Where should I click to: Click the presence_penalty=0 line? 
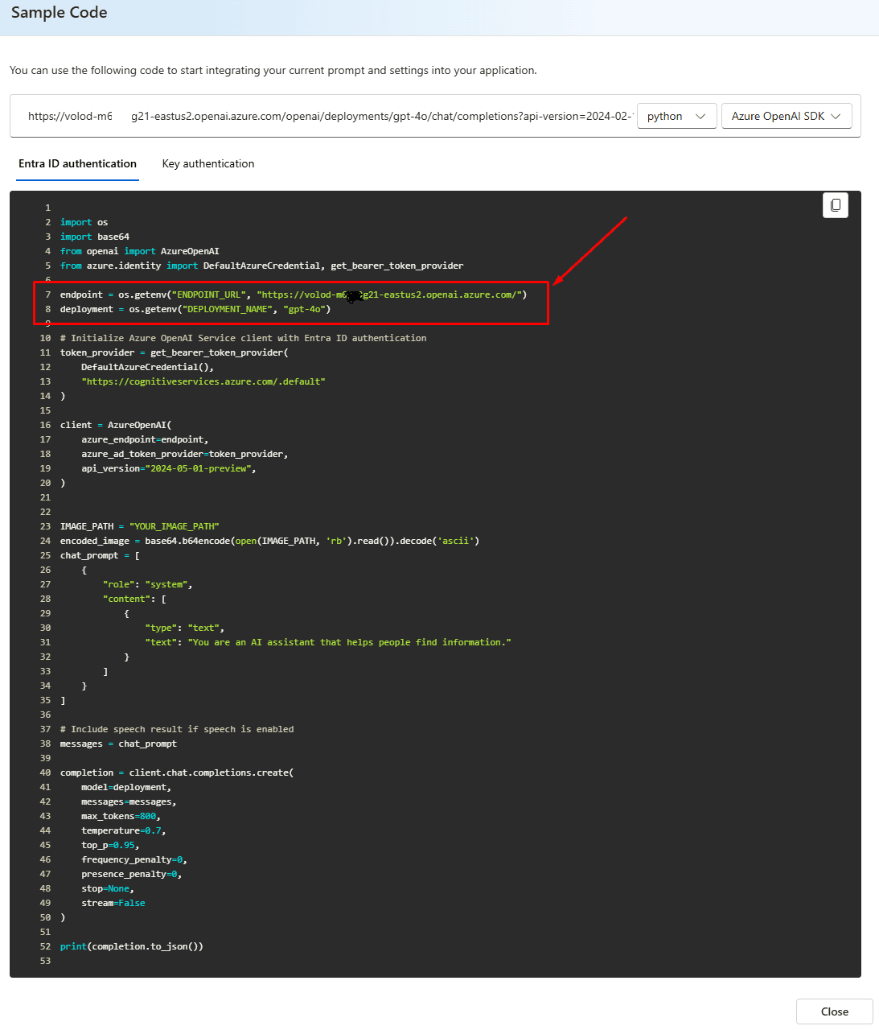coord(132,874)
